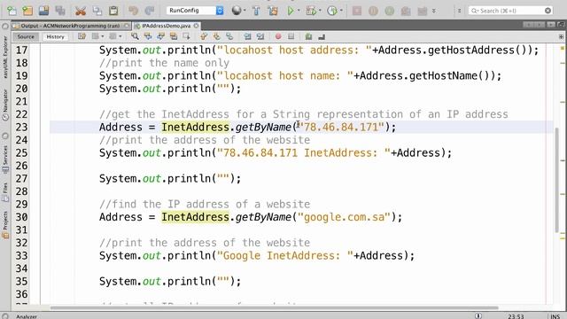Toggle Highlight Search in editor toolbar
Screen dimensions: 567x319
(174, 36)
